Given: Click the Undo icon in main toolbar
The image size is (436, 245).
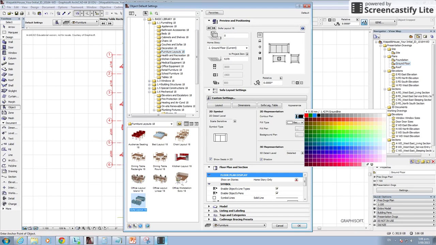Looking at the screenshot, I should tap(46, 13).
